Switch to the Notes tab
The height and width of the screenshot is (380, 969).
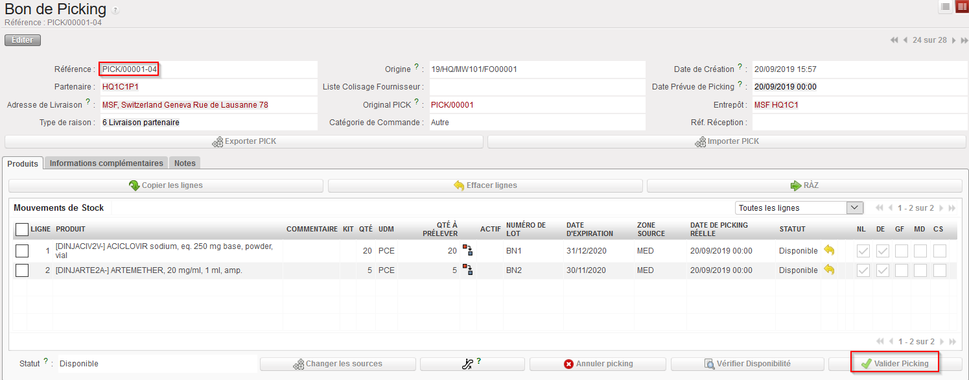pos(185,163)
